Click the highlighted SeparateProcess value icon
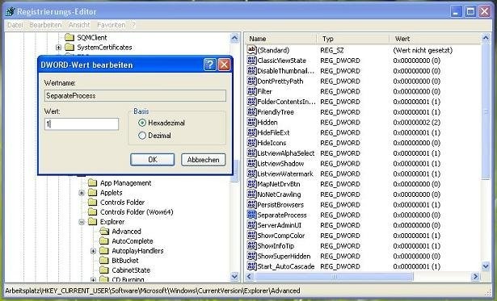The image size is (497, 301). click(x=251, y=215)
